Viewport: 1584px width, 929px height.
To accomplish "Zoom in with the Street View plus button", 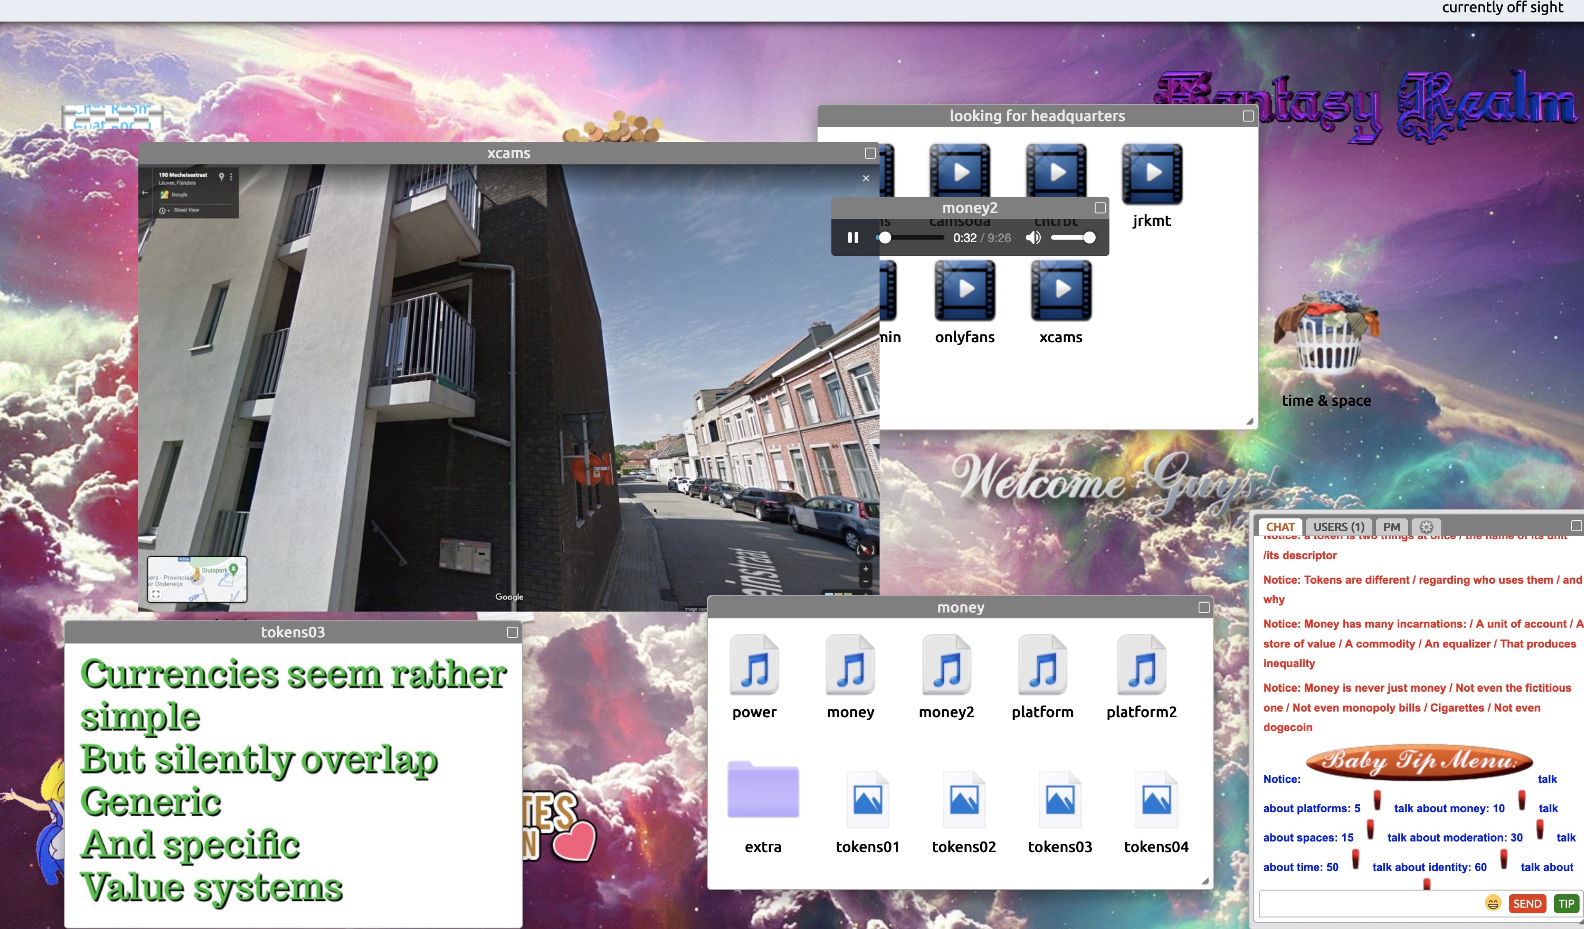I will pos(865,568).
